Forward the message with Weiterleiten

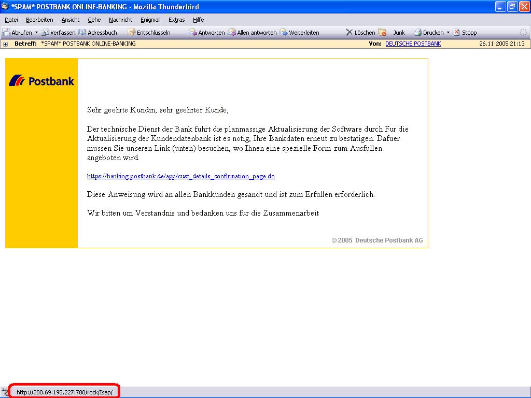299,33
